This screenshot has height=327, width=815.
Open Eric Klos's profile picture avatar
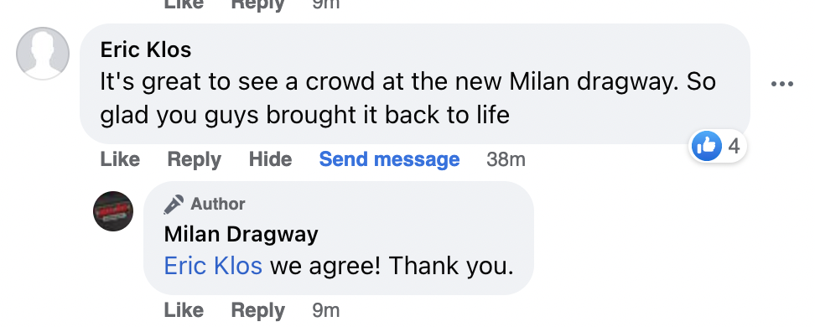pos(43,54)
